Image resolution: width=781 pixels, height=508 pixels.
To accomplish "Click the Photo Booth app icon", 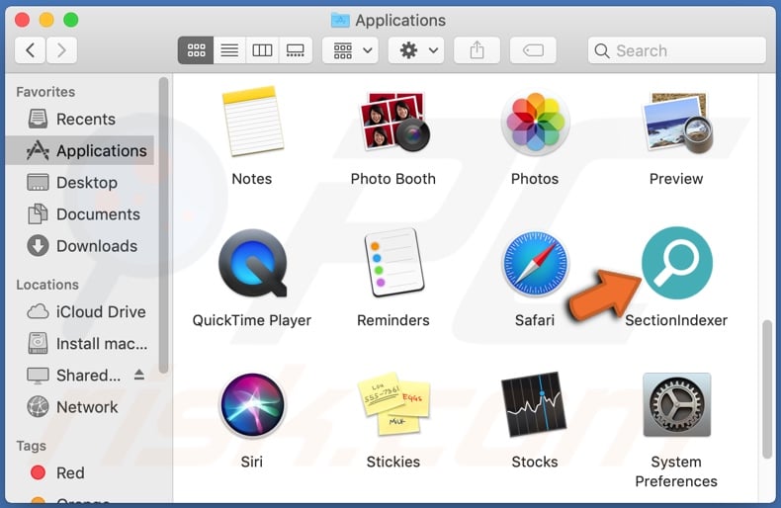I will [392, 123].
